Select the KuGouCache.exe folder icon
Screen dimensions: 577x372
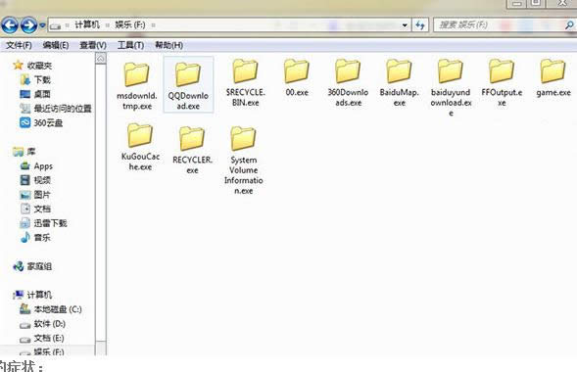140,135
